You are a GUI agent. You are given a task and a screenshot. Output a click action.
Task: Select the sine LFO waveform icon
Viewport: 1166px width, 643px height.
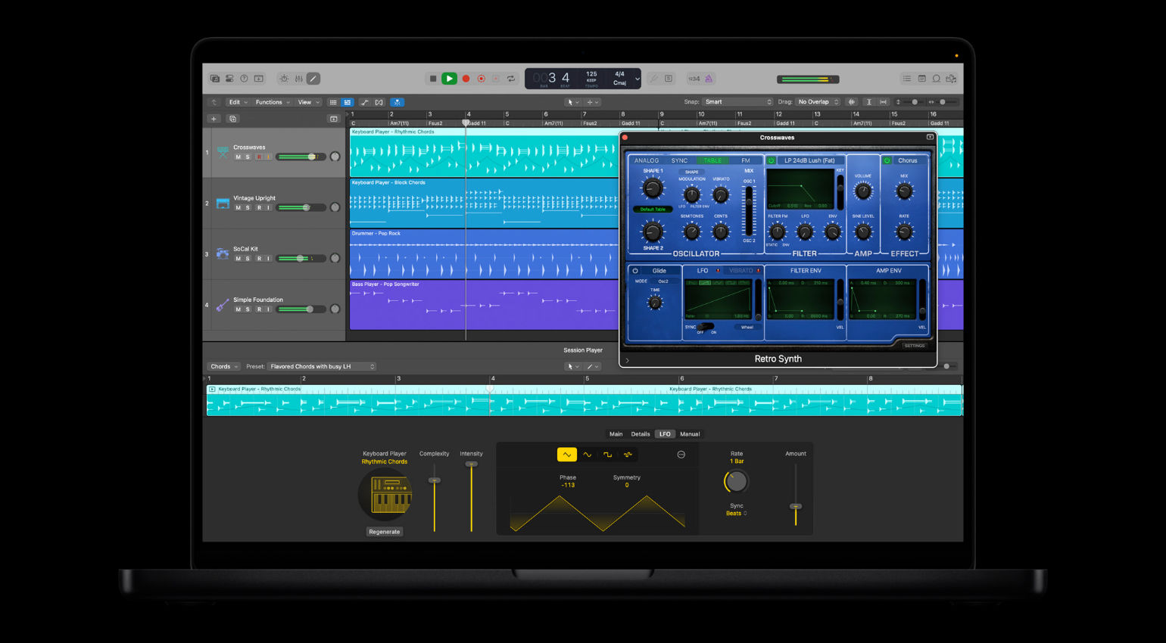click(x=587, y=455)
